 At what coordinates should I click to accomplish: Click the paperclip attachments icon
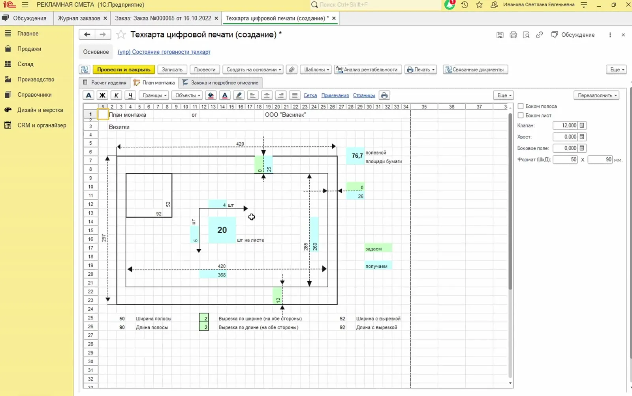(x=292, y=69)
